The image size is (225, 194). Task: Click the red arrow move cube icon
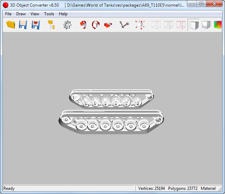108,25
